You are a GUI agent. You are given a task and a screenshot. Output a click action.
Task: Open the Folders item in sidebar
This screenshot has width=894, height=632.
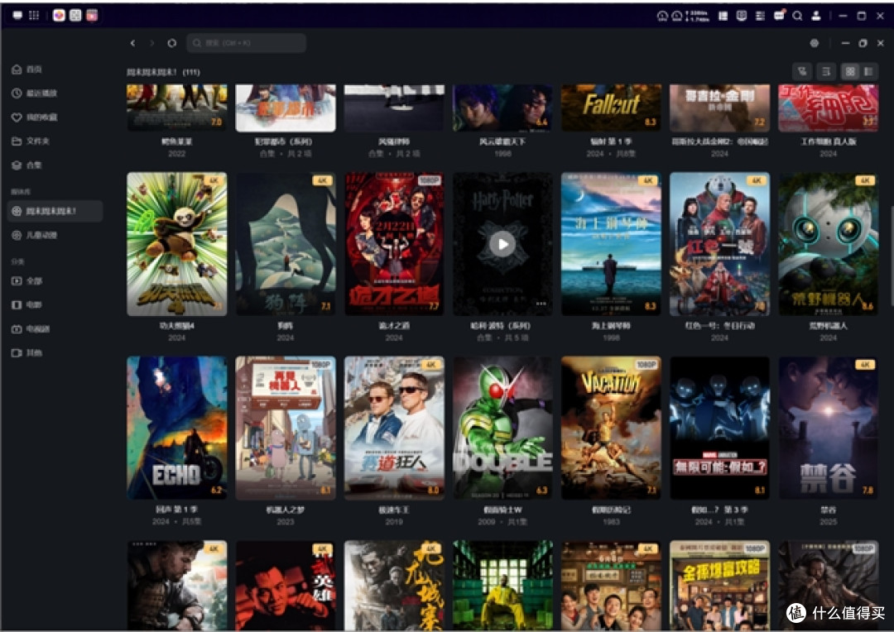[31, 141]
